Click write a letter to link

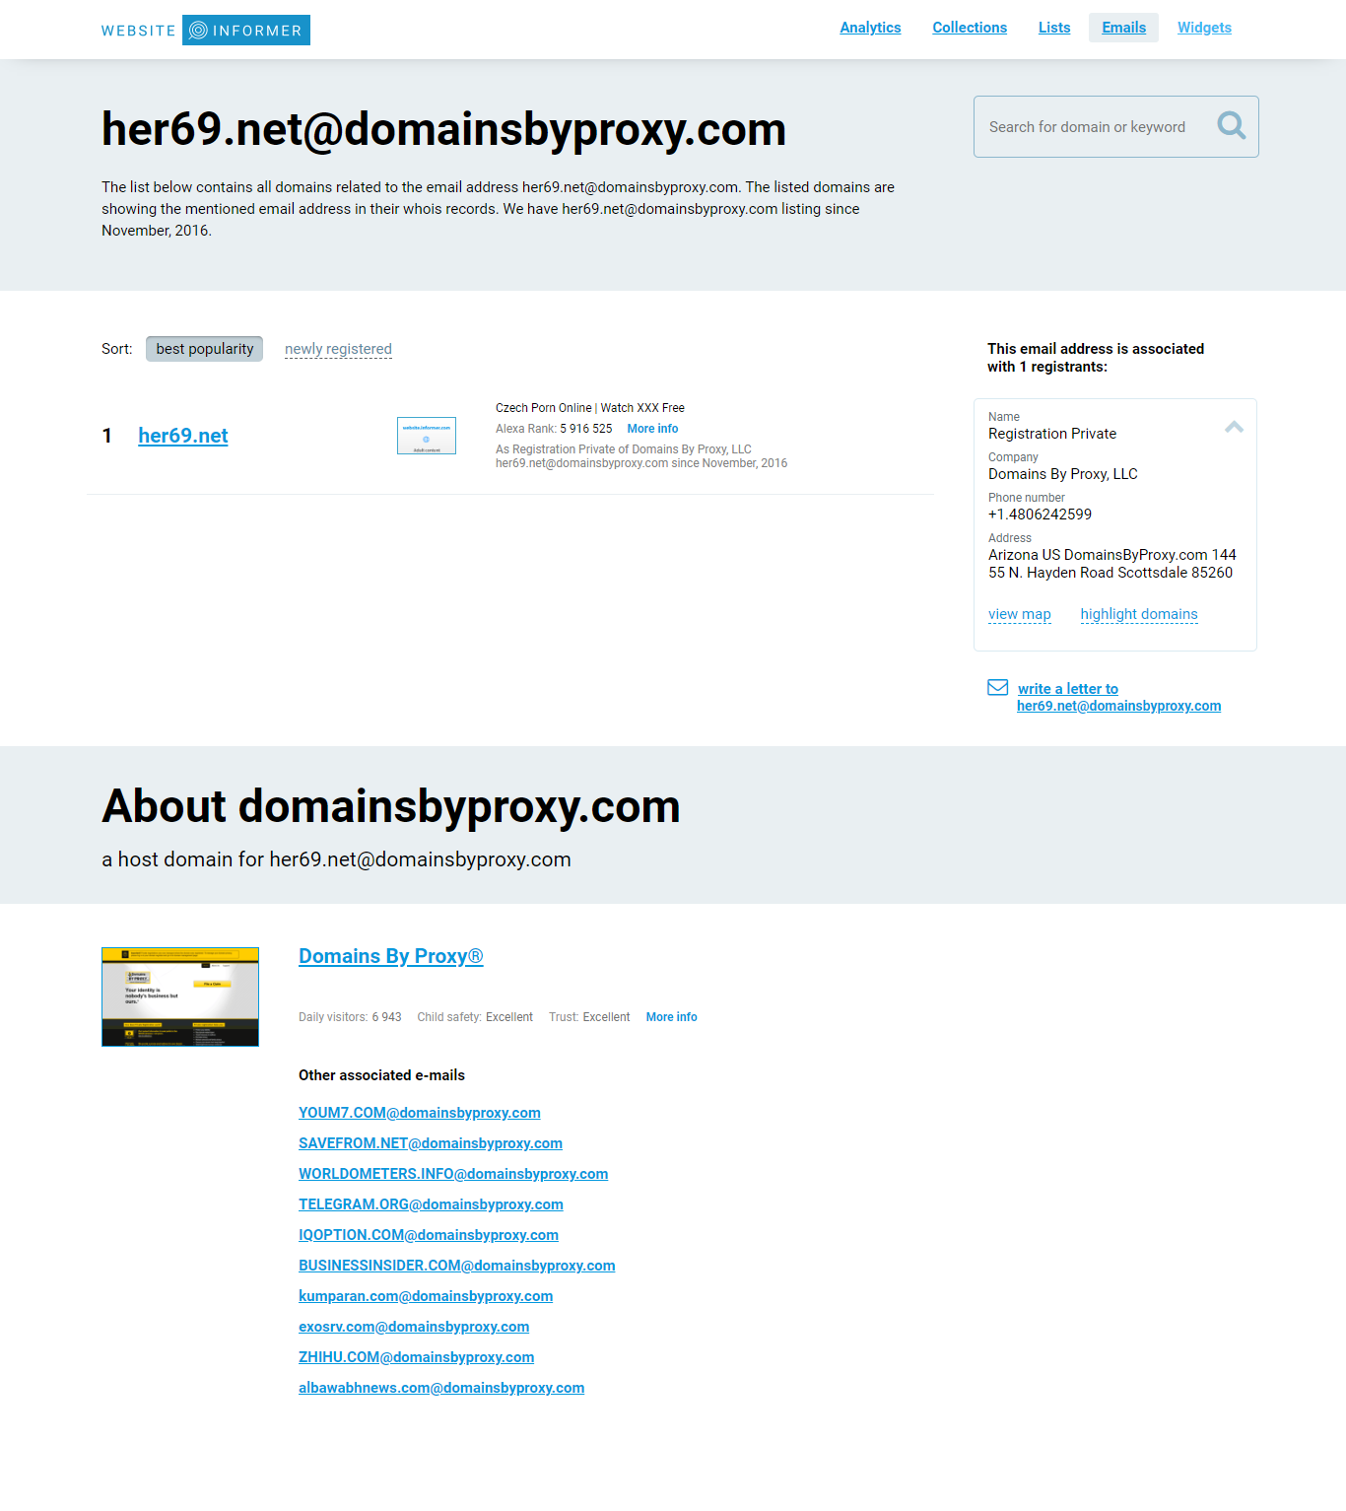coord(1068,689)
